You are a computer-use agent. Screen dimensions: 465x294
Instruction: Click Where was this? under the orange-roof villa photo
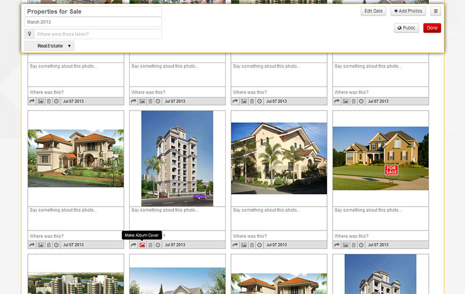coord(76,236)
